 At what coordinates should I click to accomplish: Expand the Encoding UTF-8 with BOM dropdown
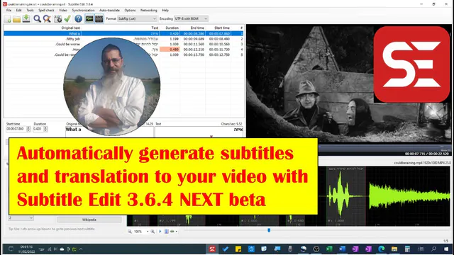[191, 18]
